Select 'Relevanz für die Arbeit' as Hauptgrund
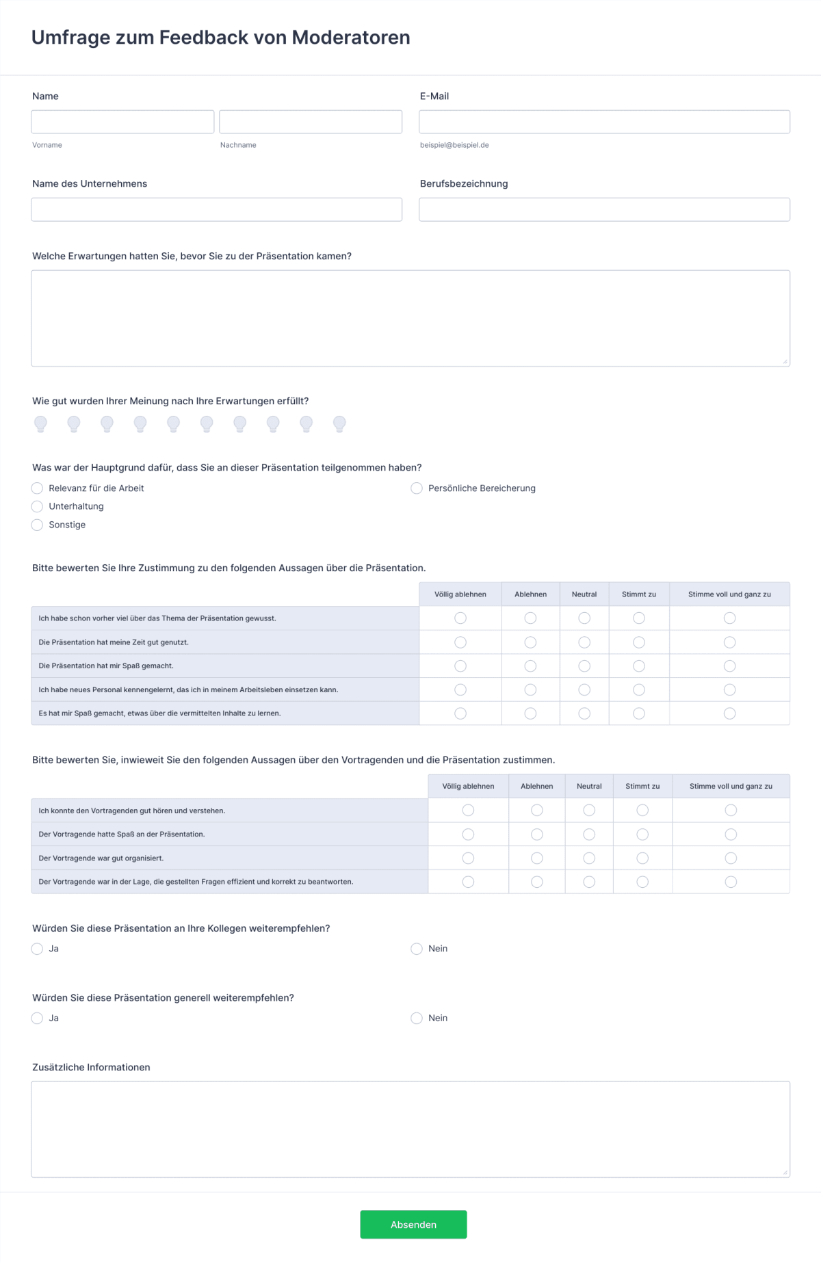This screenshot has height=1262, width=821. pyautogui.click(x=37, y=488)
